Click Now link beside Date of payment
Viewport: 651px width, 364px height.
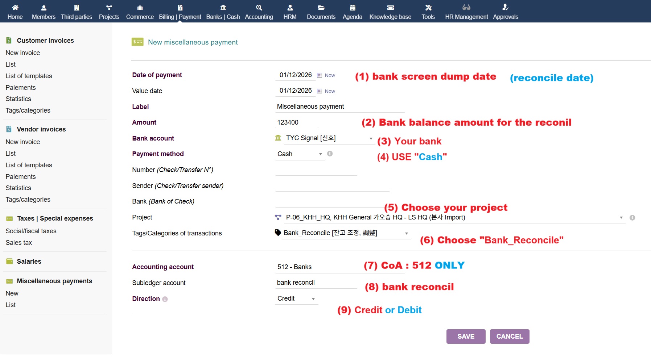330,75
